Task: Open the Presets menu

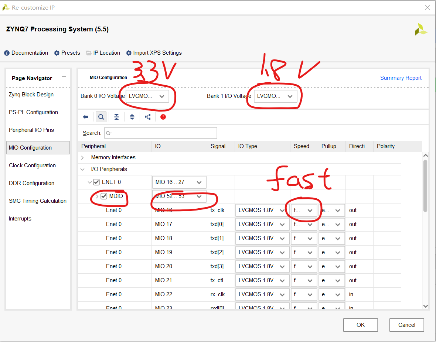Action: click(x=67, y=53)
